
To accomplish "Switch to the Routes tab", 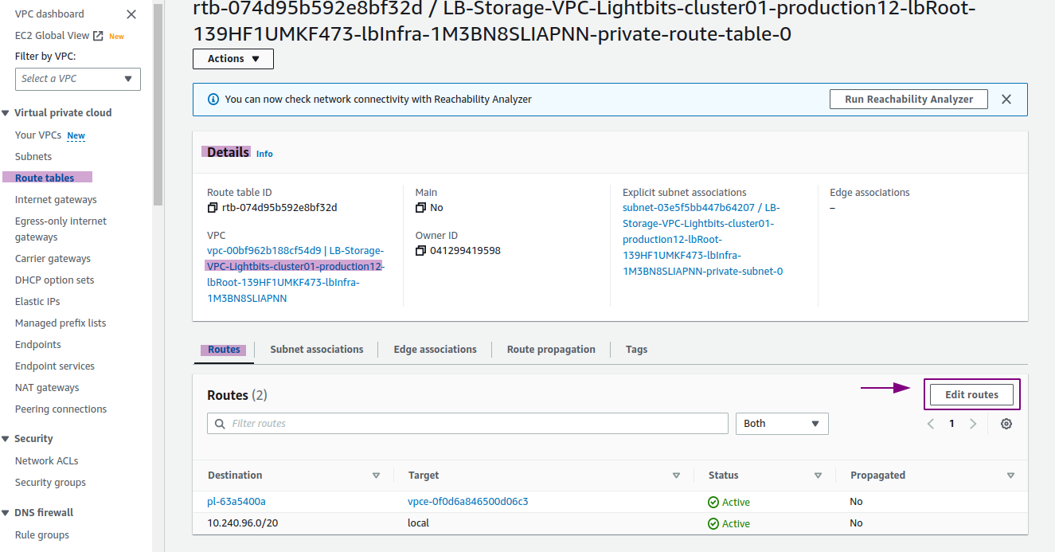I will [x=224, y=350].
